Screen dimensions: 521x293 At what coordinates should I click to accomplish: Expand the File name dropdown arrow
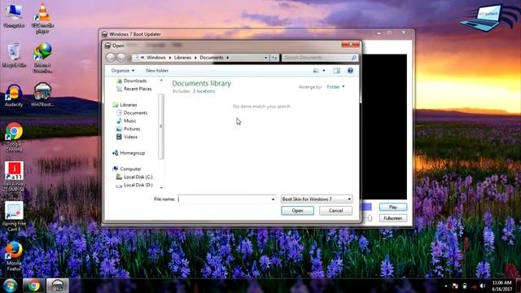(x=273, y=199)
